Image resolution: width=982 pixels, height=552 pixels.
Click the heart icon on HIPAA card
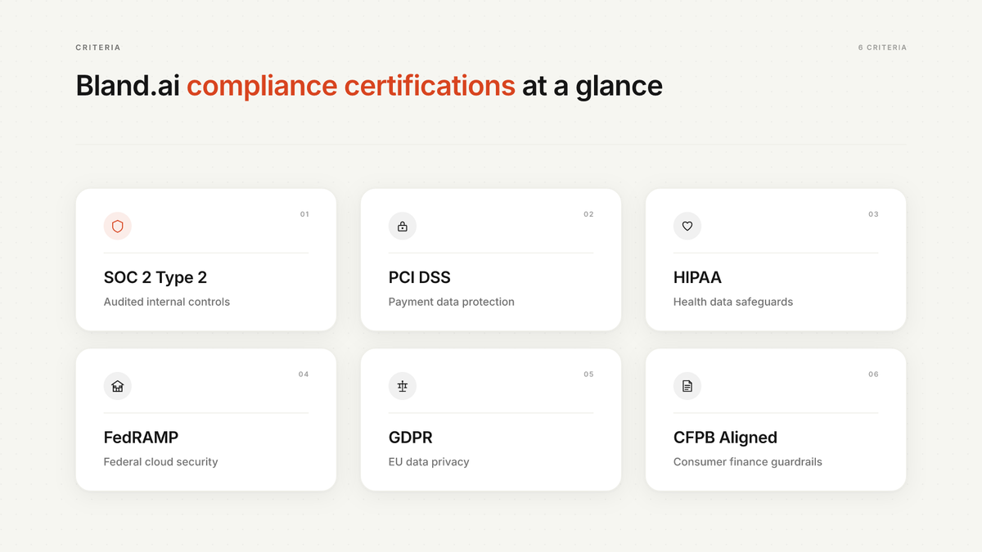[687, 227]
